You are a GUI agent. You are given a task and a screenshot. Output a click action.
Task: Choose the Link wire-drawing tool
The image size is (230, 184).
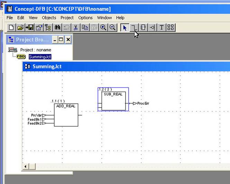pyautogui.click(x=134, y=27)
